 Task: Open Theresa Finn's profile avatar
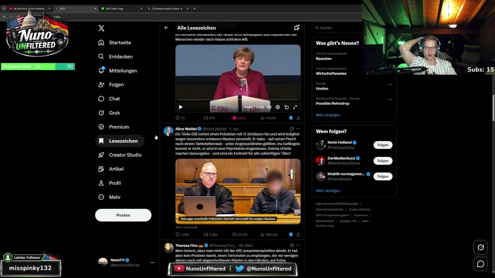pos(168,247)
